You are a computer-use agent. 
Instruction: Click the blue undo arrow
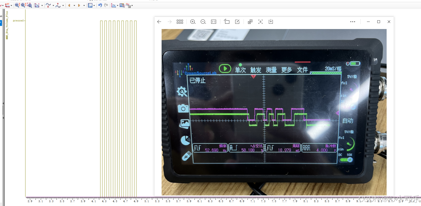click(100, 5)
